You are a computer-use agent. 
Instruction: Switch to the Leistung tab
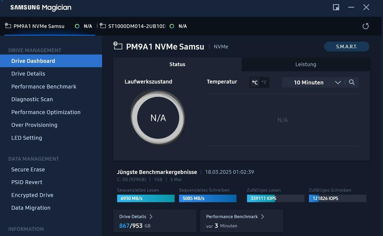306,64
